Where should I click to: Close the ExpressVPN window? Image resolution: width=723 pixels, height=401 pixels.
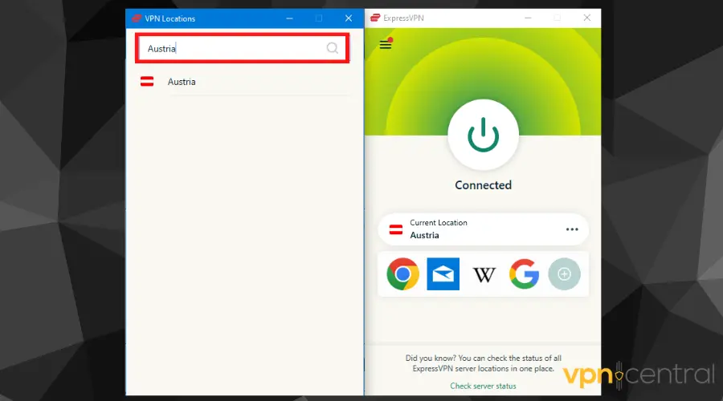tap(587, 18)
